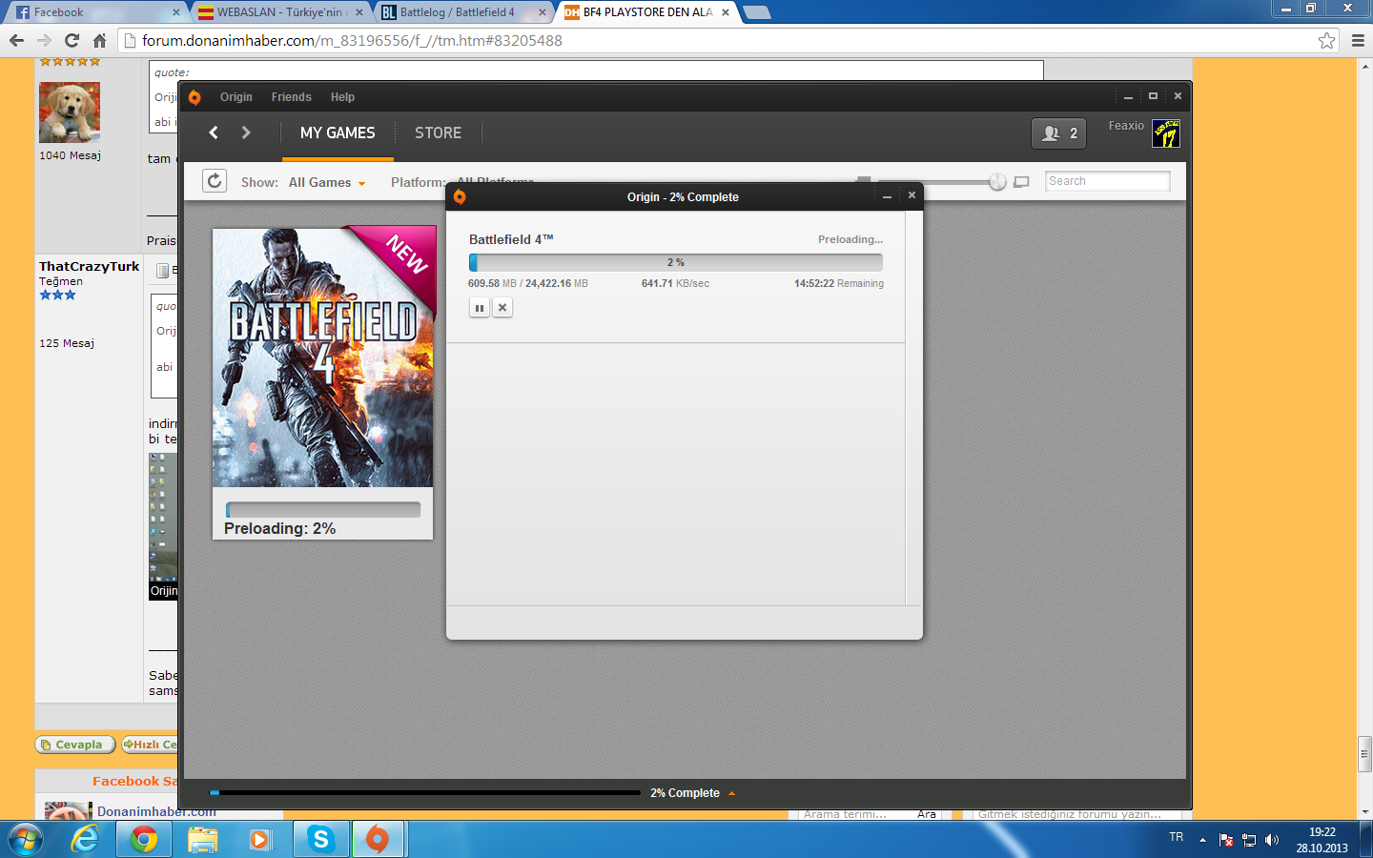
Task: Open the media player from the taskbar
Action: tap(259, 840)
